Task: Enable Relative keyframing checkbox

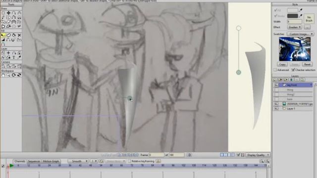Action: coord(129,161)
